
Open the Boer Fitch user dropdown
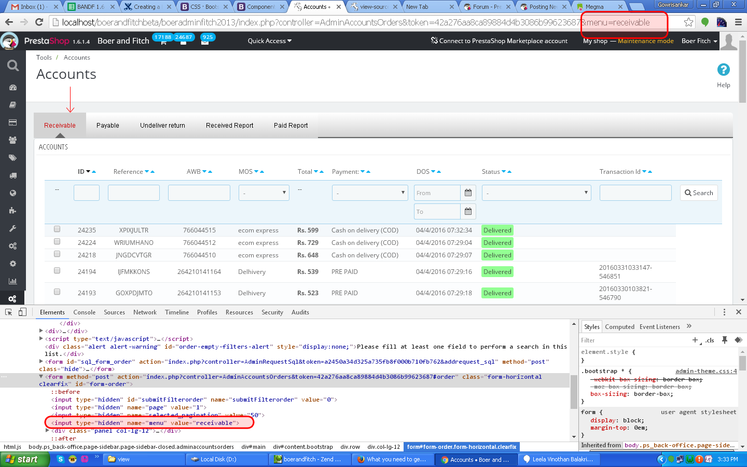coord(699,41)
